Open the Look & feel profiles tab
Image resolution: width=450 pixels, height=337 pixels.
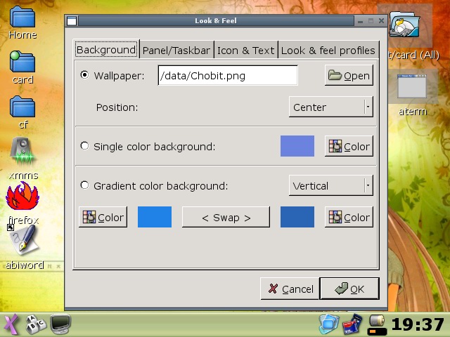coord(328,51)
